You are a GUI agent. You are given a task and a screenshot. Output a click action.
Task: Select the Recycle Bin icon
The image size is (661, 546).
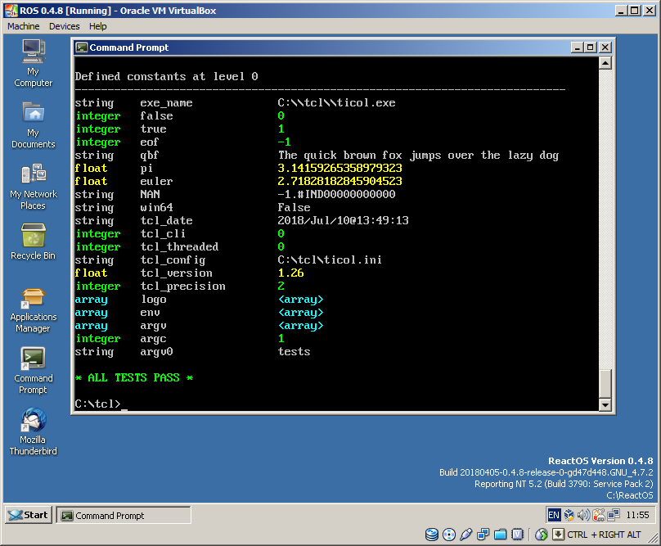point(34,241)
